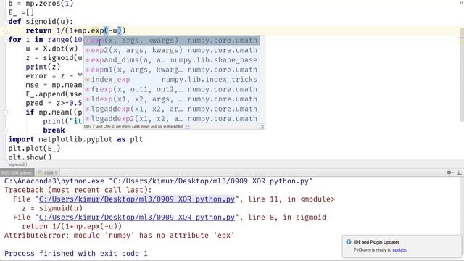The image size is (464, 261).
Task: Choose exp2 in the autocomplete list
Action: click(x=172, y=50)
